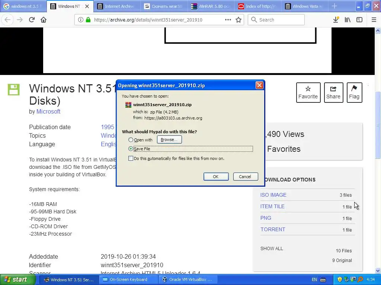Click the orange magnifier tray icon

click(360, 280)
